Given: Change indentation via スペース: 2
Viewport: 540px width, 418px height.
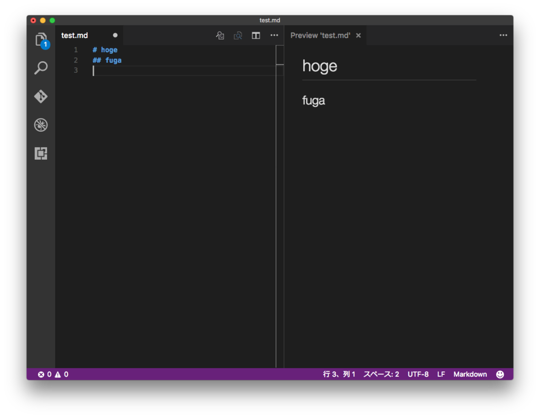Looking at the screenshot, I should coord(381,374).
